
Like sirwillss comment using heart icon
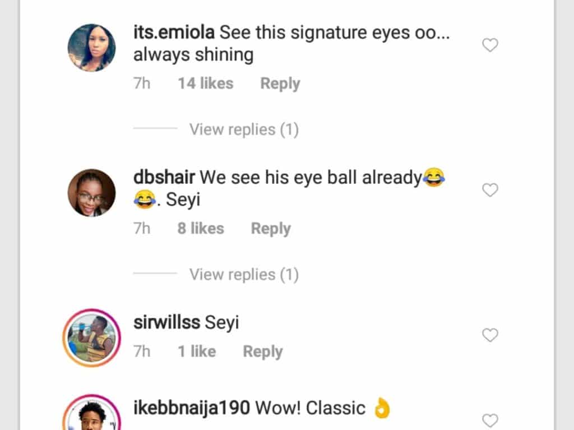click(490, 335)
